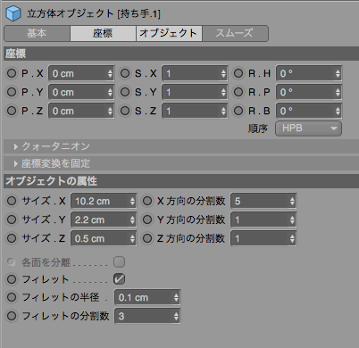359x348 pixels.
Task: Switch to the オブジェクト tab
Action: pyautogui.click(x=169, y=33)
